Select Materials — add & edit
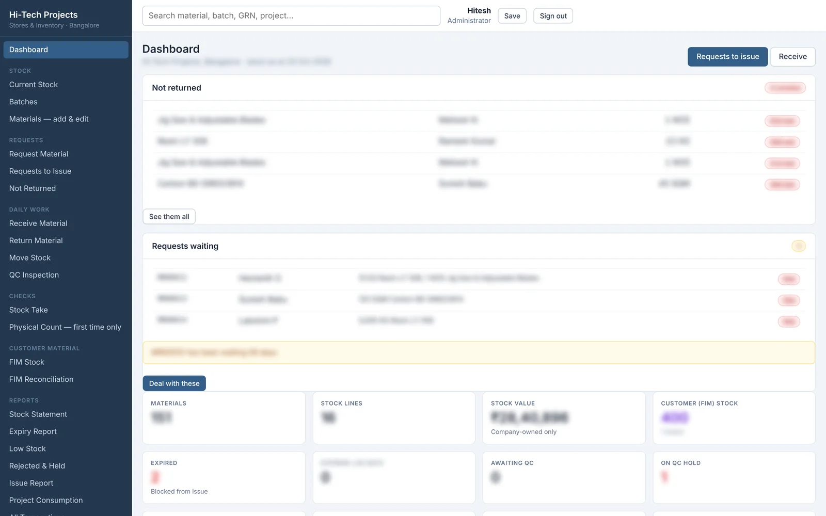This screenshot has width=826, height=516. pos(66,119)
